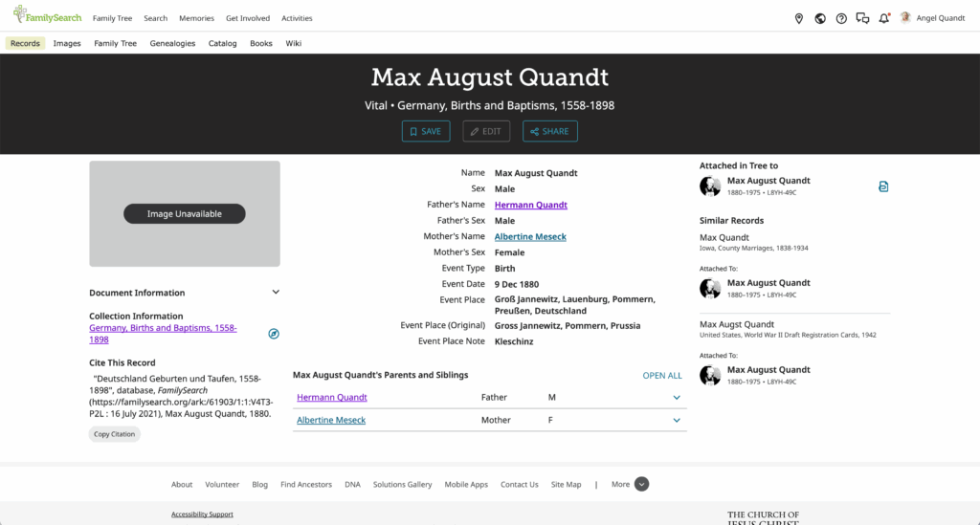The height and width of the screenshot is (525, 980).
Task: Switch to the Catalog tab
Action: coord(222,43)
